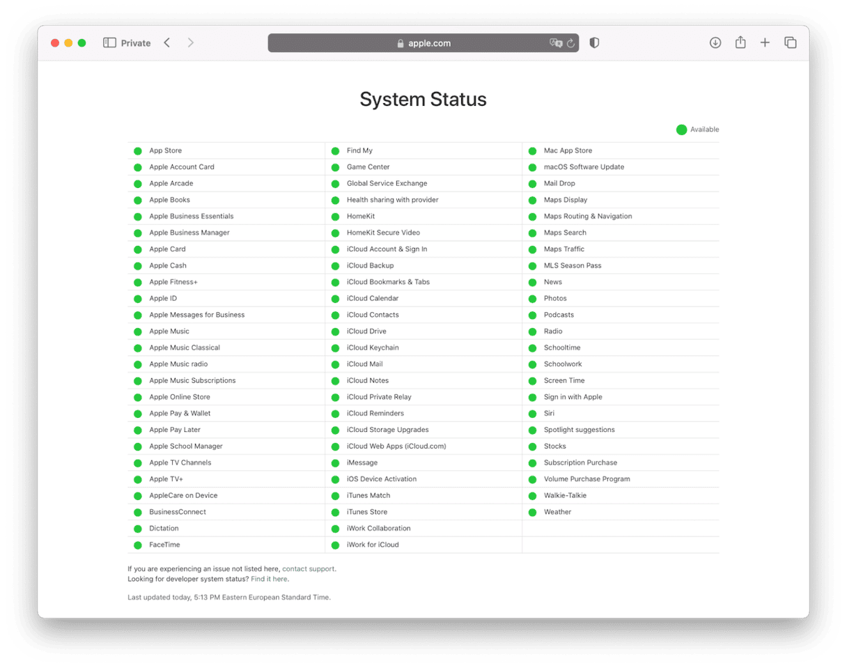Open the privacy report shield icon
Viewport: 847px width, 668px height.
click(x=594, y=42)
